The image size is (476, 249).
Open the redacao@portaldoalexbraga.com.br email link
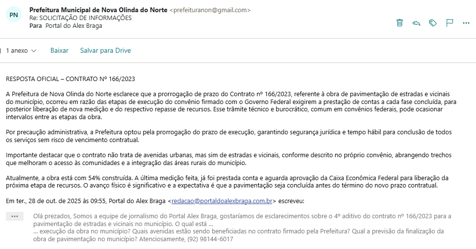tap(222, 201)
